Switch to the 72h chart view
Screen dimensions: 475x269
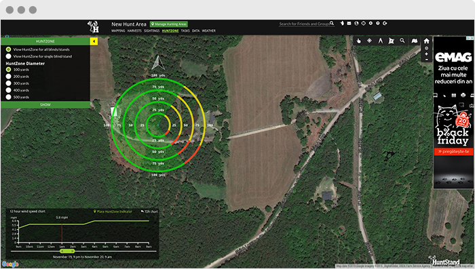[149, 211]
